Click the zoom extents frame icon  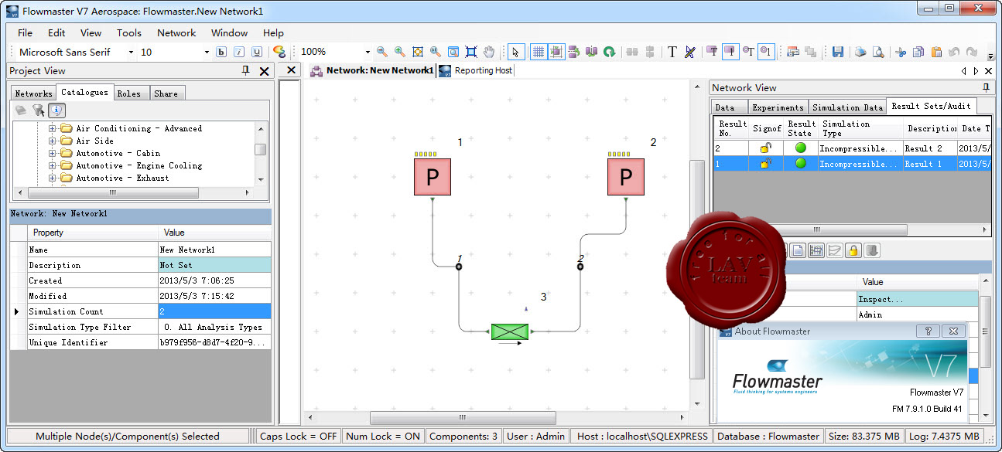471,52
